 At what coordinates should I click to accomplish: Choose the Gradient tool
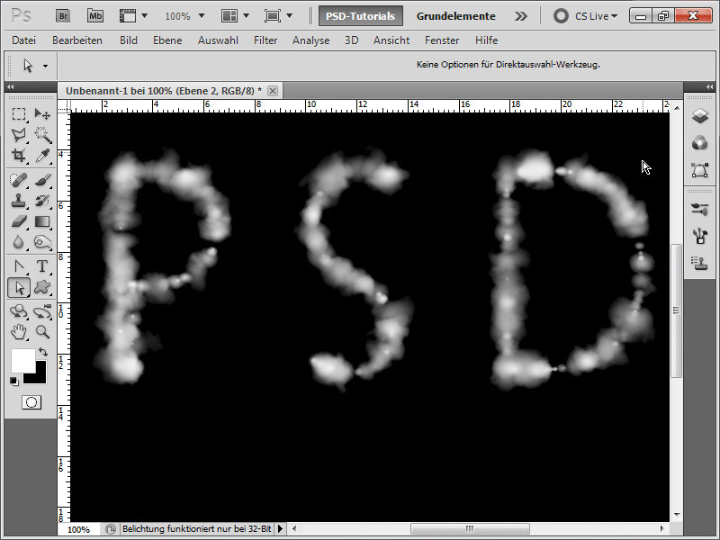(x=42, y=221)
